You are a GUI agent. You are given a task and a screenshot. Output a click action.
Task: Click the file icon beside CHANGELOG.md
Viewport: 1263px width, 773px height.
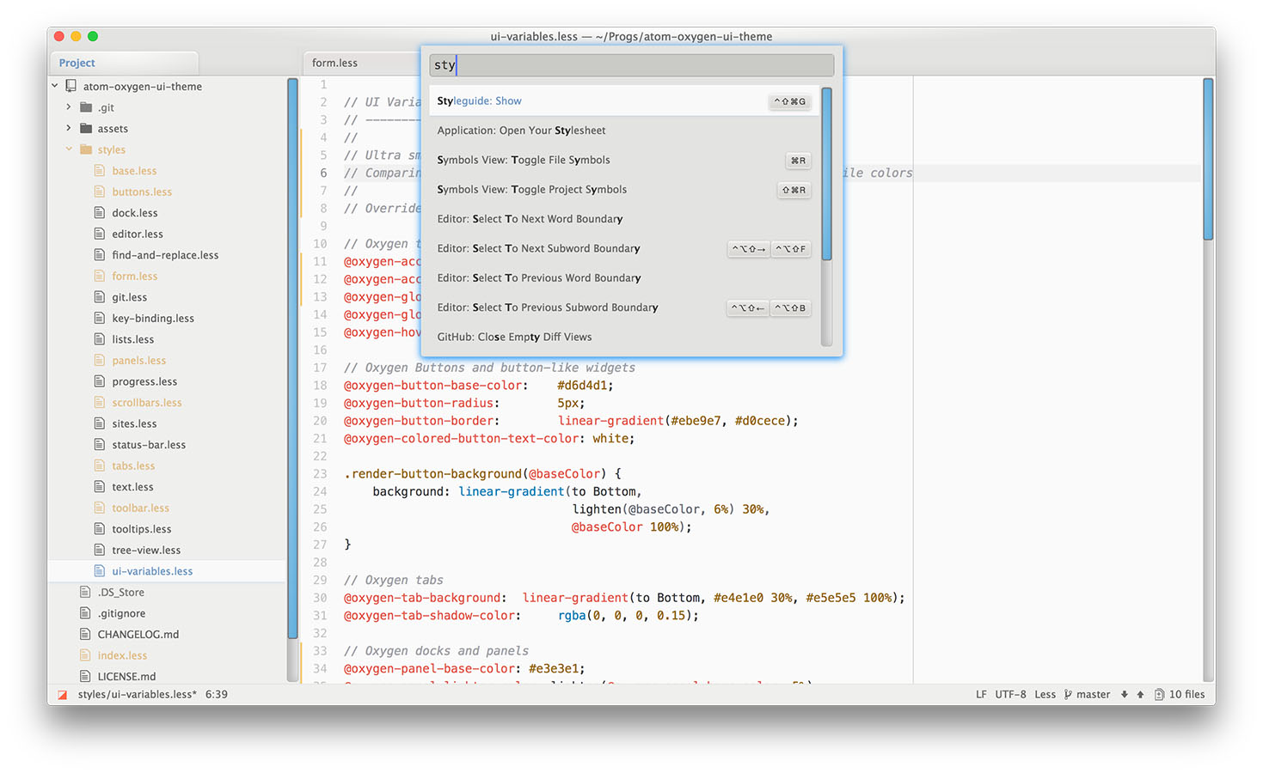coord(85,635)
